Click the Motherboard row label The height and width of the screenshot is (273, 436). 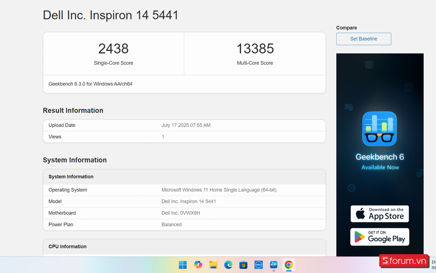click(x=62, y=213)
